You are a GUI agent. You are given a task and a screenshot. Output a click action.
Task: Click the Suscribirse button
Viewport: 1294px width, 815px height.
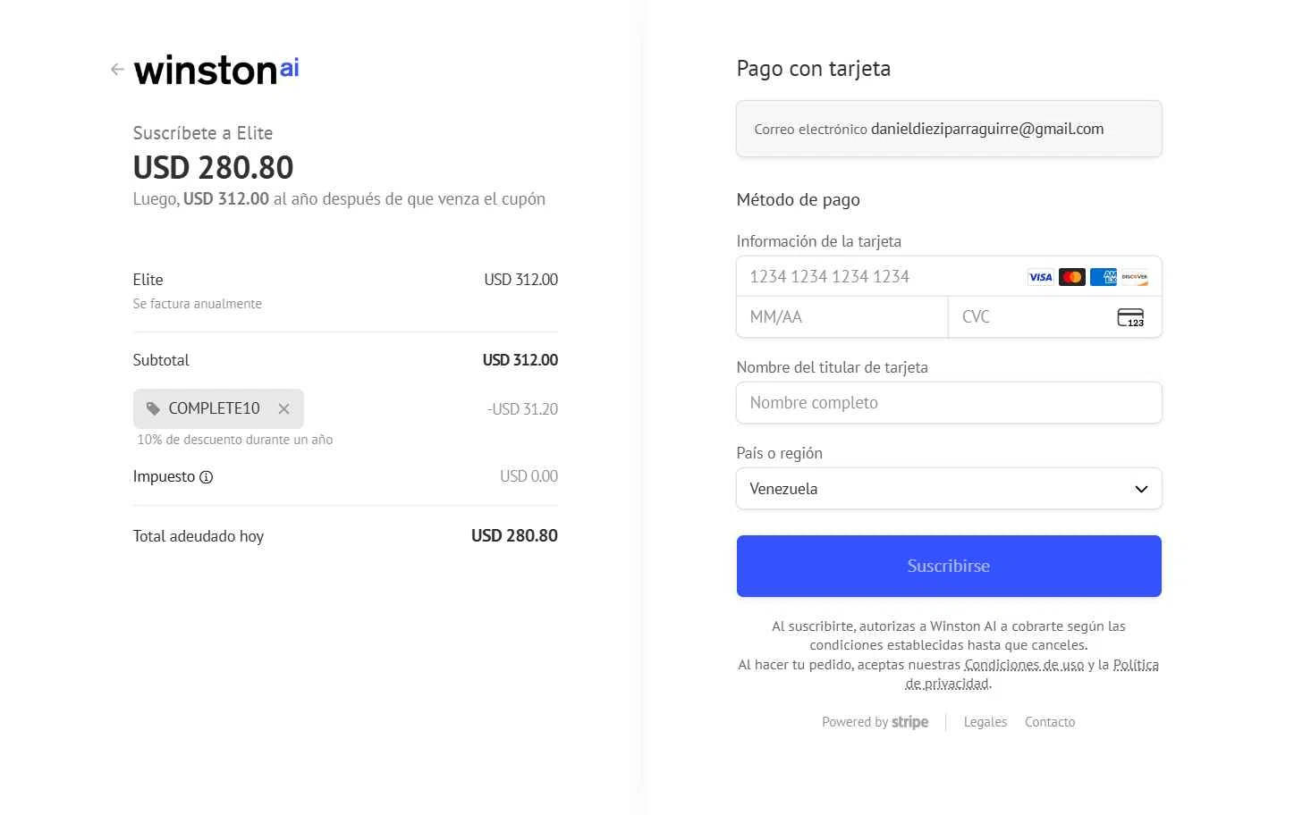tap(949, 566)
